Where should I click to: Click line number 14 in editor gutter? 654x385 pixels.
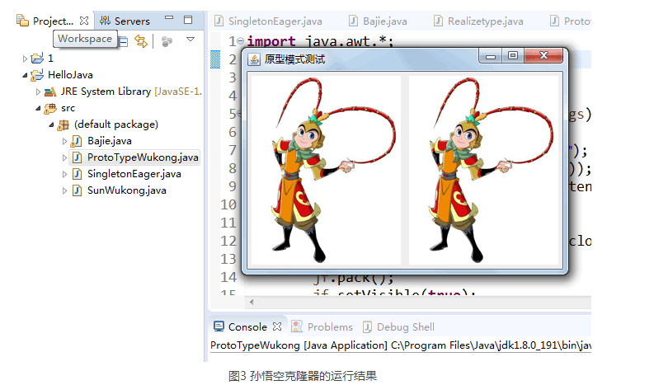[x=228, y=277]
